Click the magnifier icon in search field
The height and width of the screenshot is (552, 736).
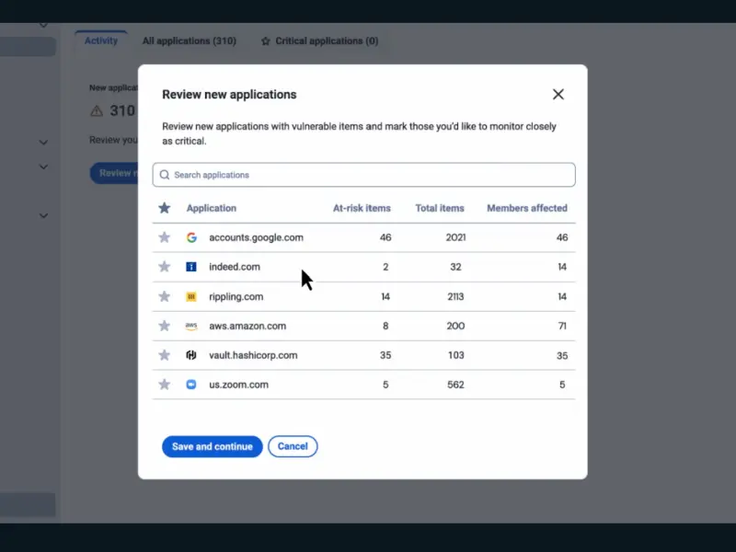(165, 175)
